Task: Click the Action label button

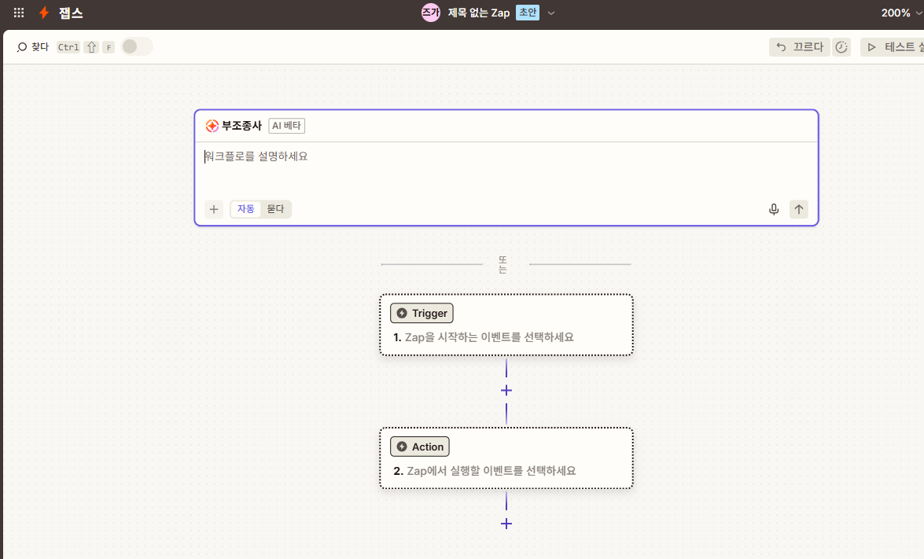Action: pyautogui.click(x=420, y=447)
